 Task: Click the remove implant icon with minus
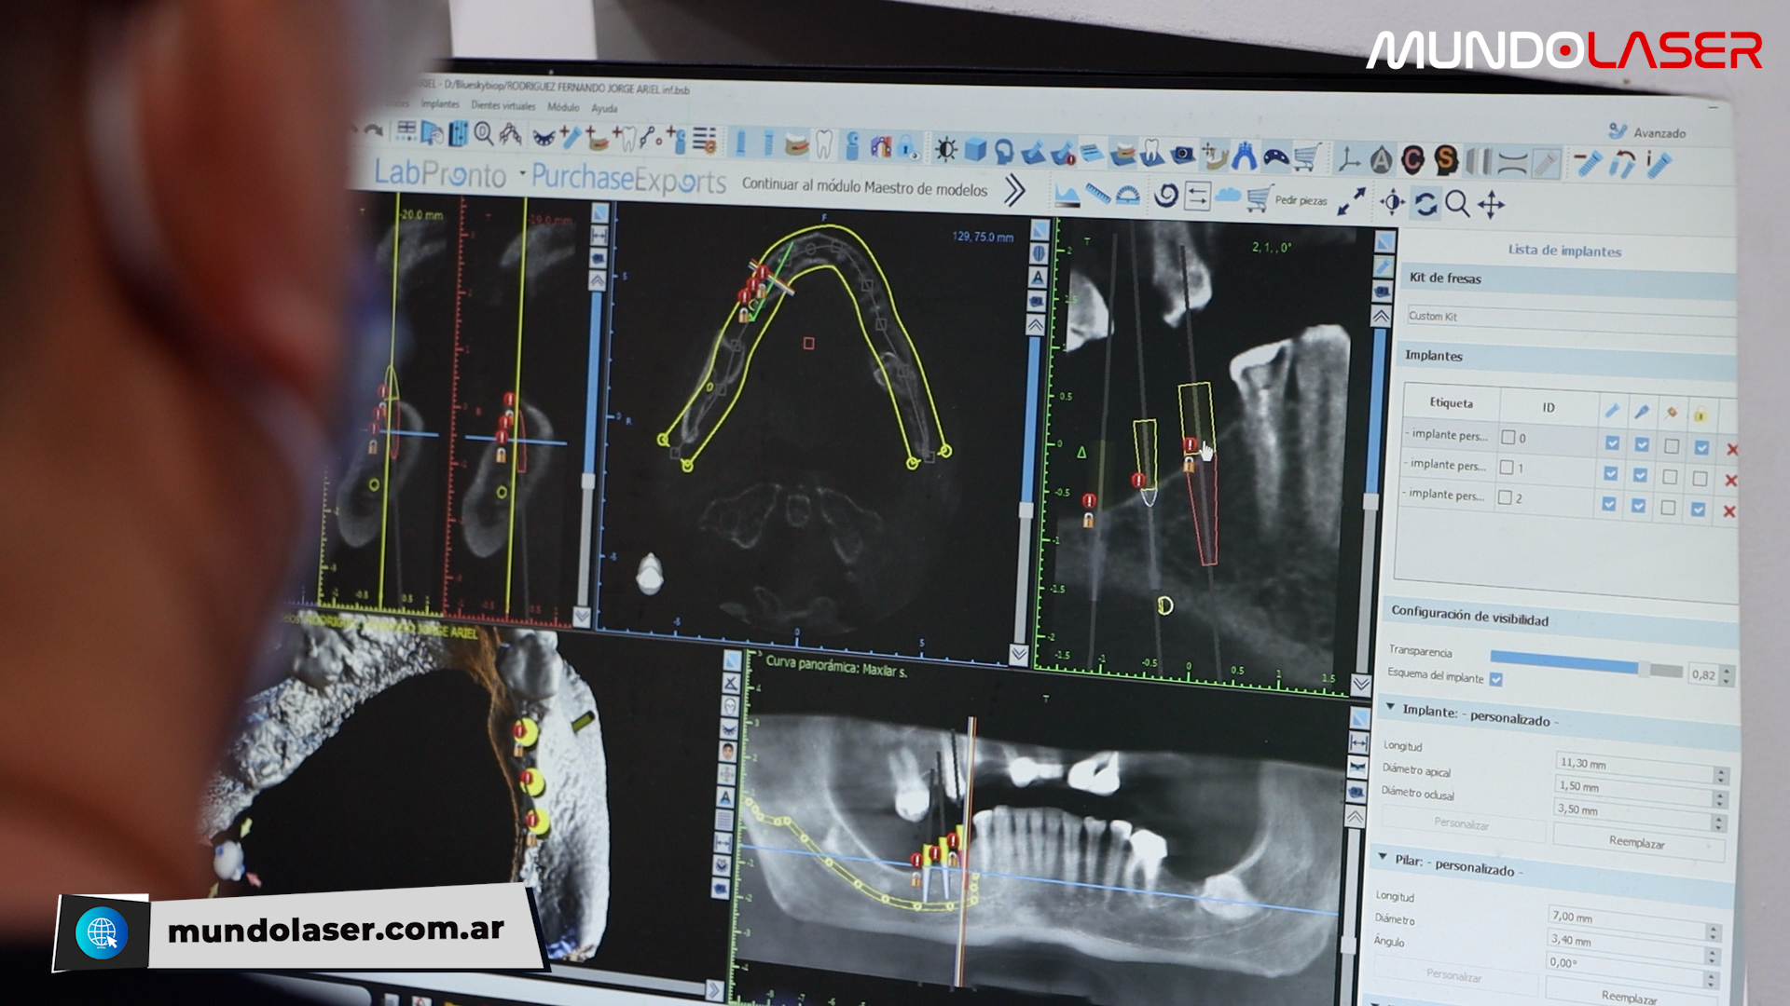[x=1588, y=163]
